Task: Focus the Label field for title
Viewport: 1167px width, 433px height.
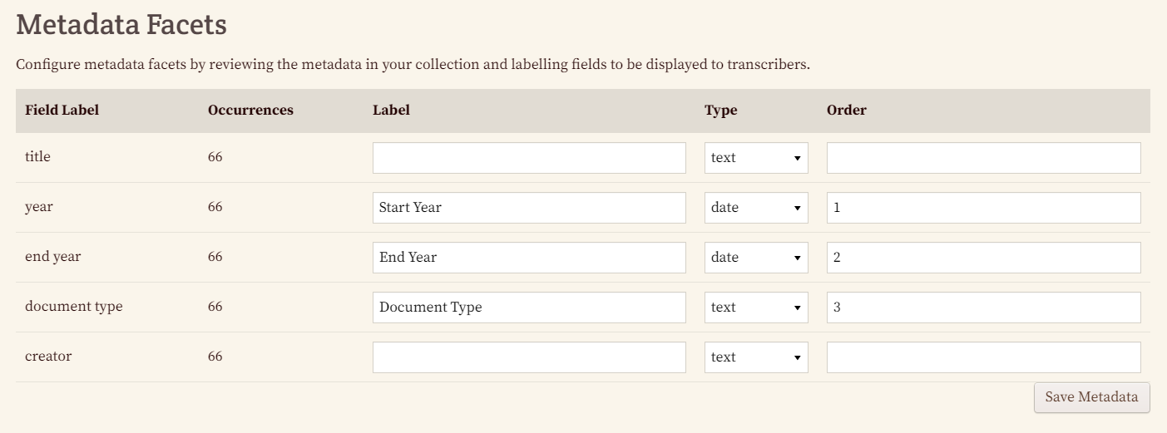Action: (x=529, y=158)
